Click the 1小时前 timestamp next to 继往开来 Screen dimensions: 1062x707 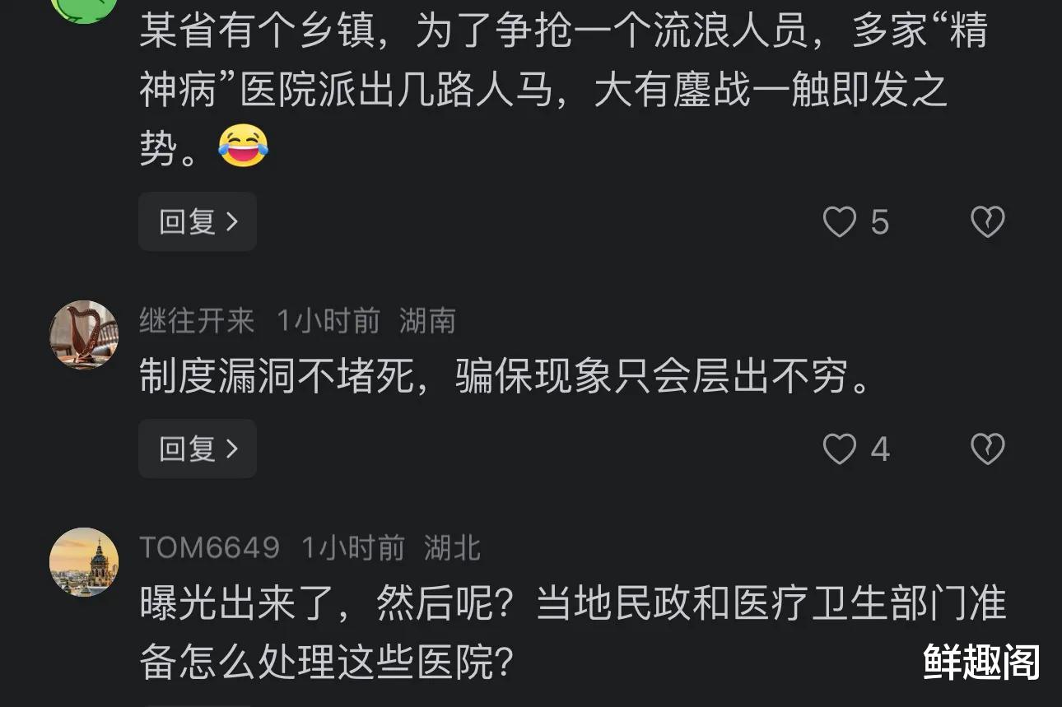[x=328, y=321]
